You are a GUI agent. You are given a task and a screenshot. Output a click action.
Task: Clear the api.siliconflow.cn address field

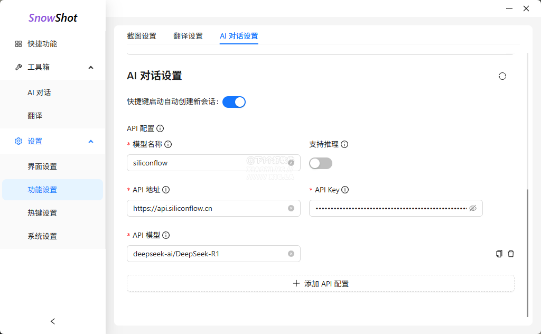[x=291, y=208]
